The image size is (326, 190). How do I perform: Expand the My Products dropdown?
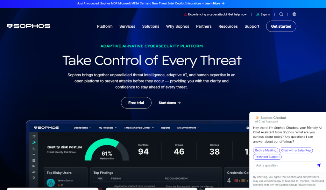pos(107,128)
